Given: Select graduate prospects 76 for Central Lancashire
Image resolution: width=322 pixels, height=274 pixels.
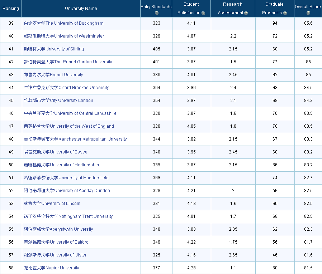Looking at the screenshot, I should [x=275, y=113].
